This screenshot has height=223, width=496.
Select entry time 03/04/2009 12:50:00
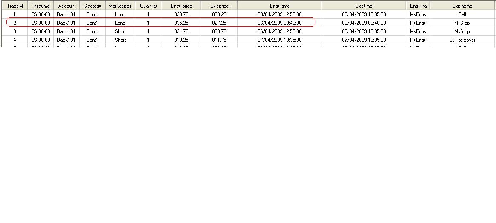click(280, 14)
